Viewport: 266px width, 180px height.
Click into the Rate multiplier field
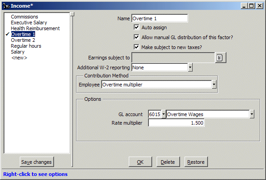tap(176, 123)
